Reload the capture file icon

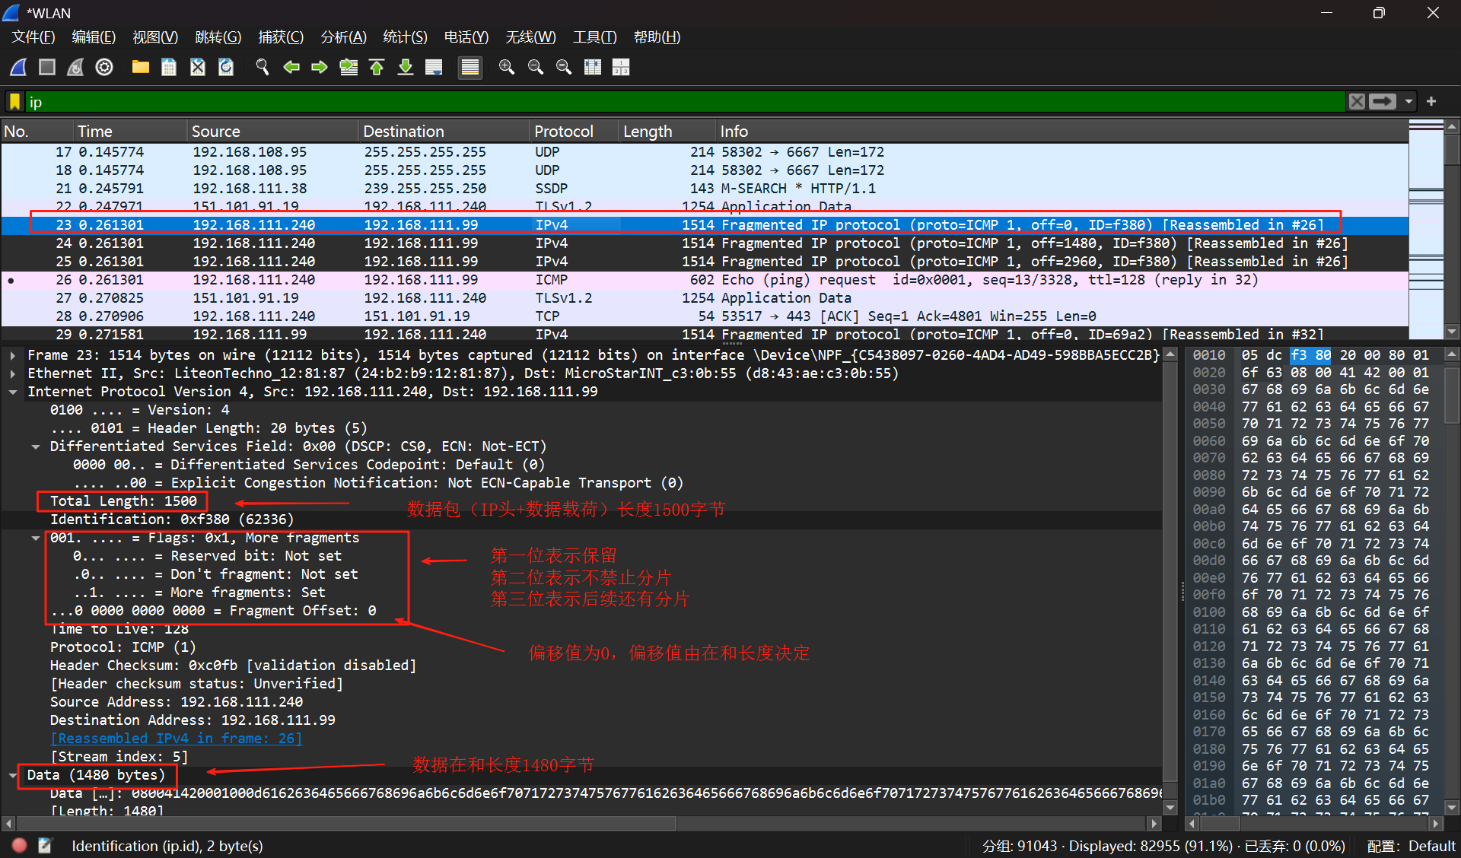coord(226,68)
